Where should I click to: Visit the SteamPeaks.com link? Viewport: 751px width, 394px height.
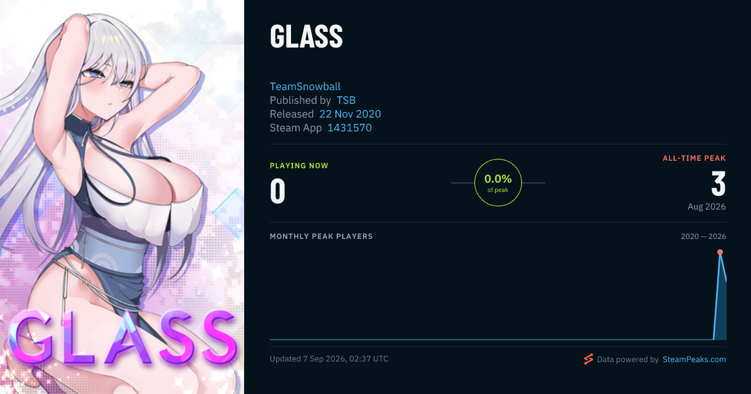694,360
